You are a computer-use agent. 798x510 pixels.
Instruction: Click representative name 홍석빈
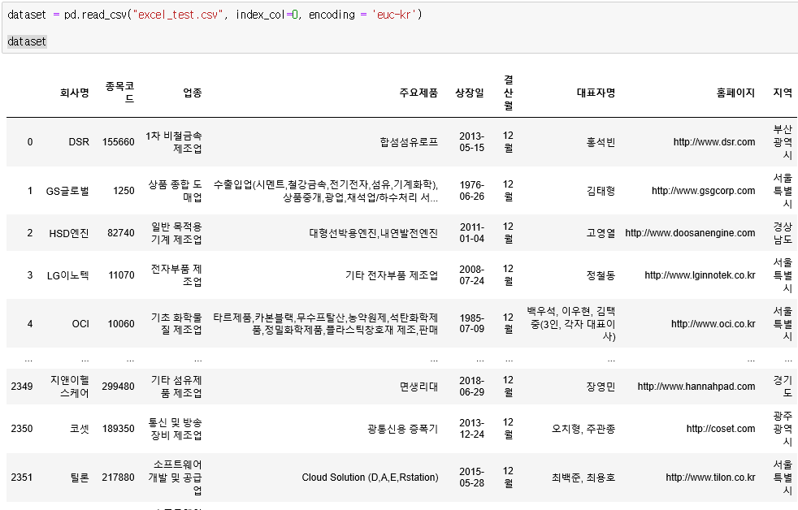point(601,142)
